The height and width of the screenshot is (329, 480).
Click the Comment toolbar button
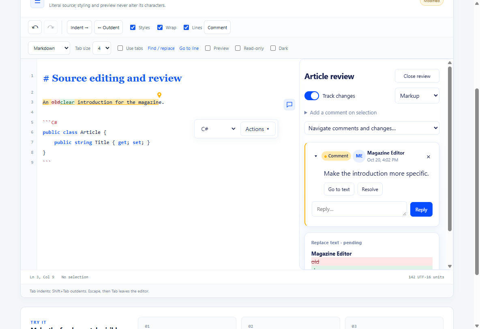point(217,27)
